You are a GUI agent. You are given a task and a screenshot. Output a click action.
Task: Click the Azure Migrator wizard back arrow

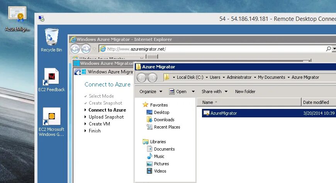click(78, 72)
